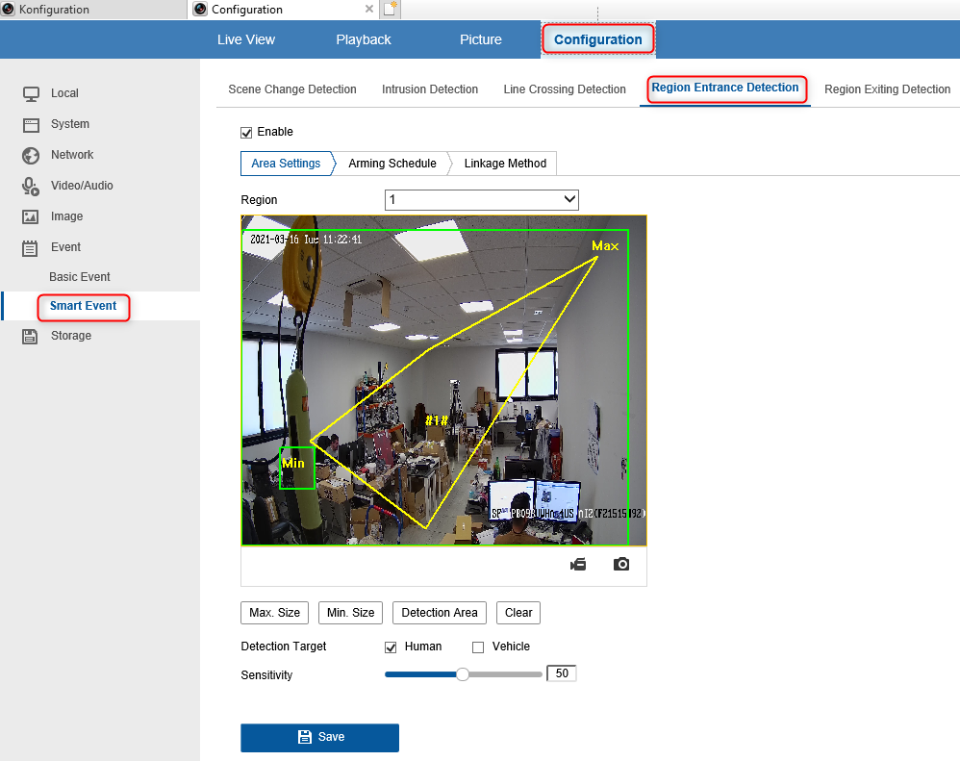Click the Image picture icon
The width and height of the screenshot is (960, 761).
coord(31,216)
